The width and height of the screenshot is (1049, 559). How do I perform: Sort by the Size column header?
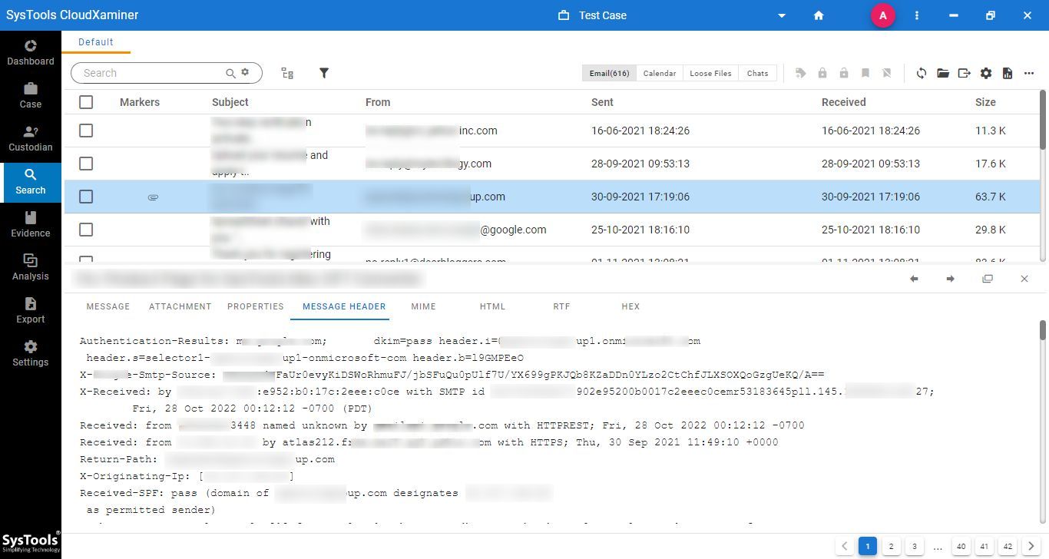point(985,102)
